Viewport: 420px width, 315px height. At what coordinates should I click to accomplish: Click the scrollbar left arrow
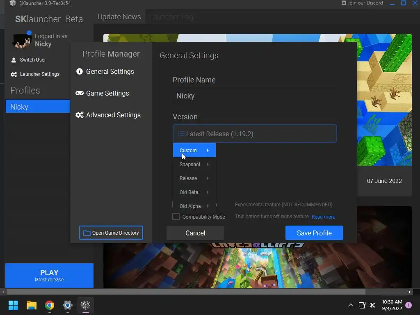point(3,292)
